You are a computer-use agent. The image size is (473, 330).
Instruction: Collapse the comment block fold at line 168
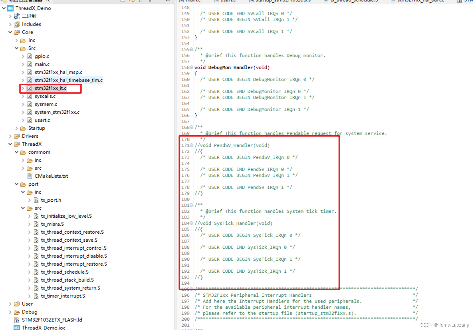tap(192, 127)
